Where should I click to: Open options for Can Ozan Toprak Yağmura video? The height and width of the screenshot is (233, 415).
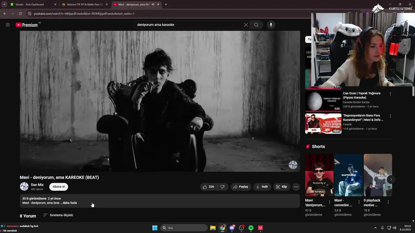[x=390, y=94]
